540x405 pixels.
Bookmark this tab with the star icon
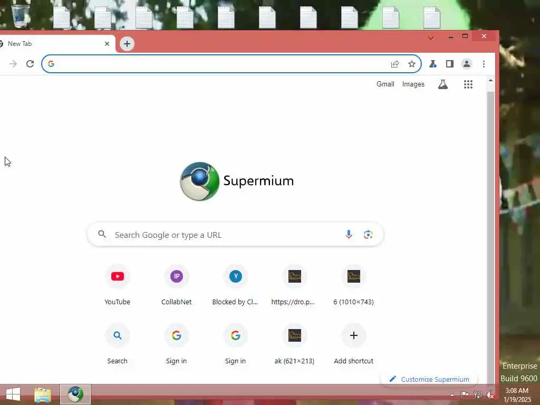click(x=411, y=64)
